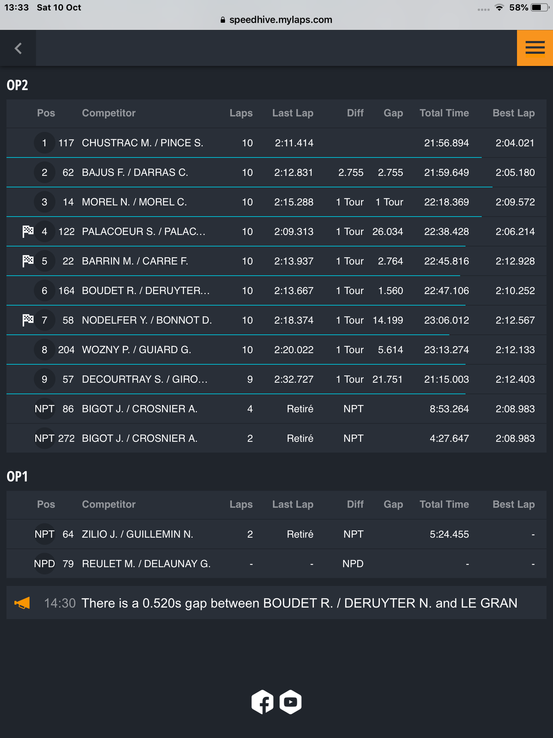
Task: Select the ZILIO J. / GUILLEMIN N. row
Action: tap(276, 534)
